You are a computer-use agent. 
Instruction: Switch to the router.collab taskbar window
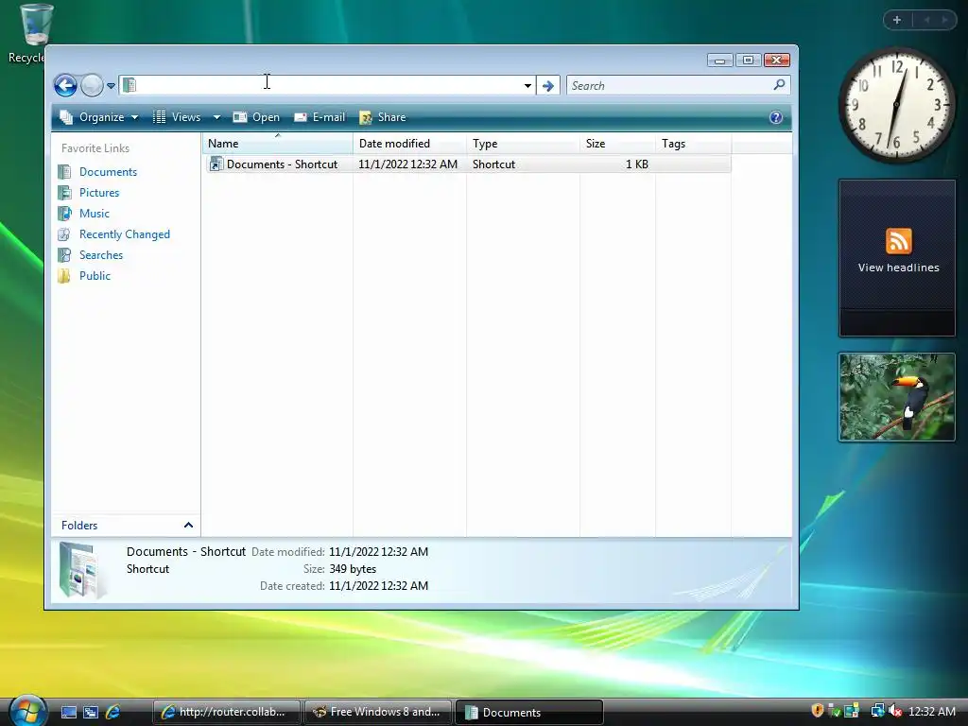[x=226, y=712]
